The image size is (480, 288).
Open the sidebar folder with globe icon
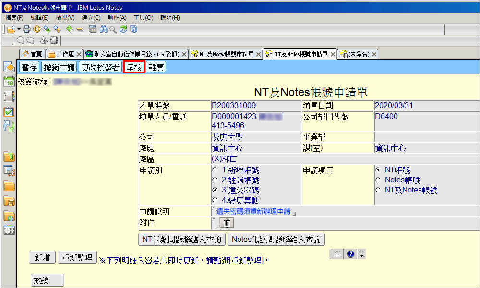click(x=9, y=216)
